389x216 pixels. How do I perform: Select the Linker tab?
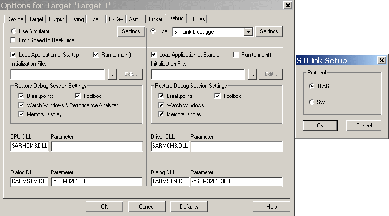155,19
